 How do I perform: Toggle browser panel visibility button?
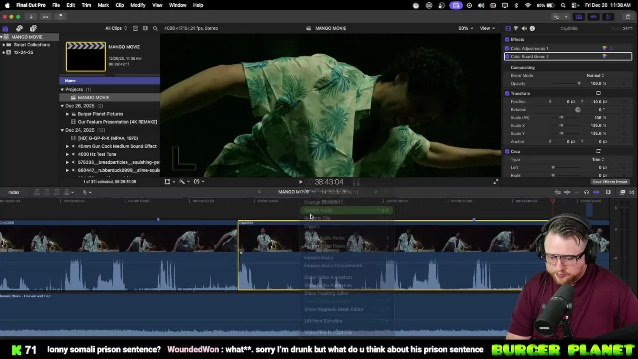579,17
